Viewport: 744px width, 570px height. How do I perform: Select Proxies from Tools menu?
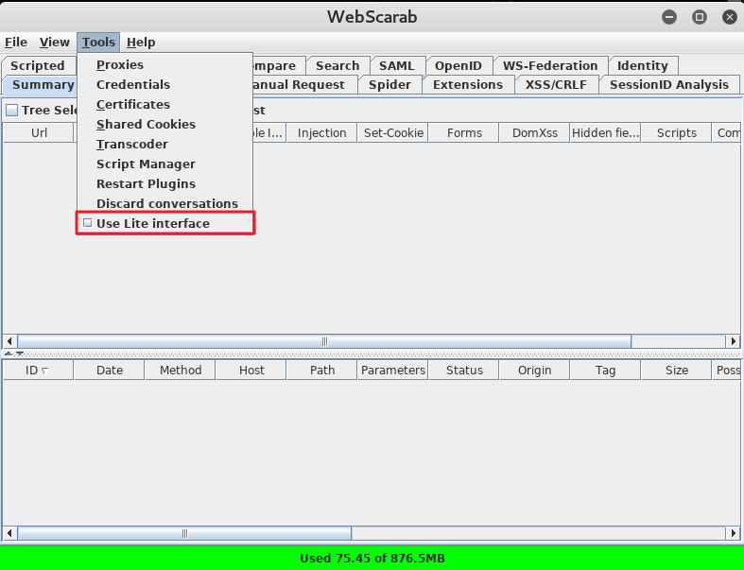[x=164, y=64]
